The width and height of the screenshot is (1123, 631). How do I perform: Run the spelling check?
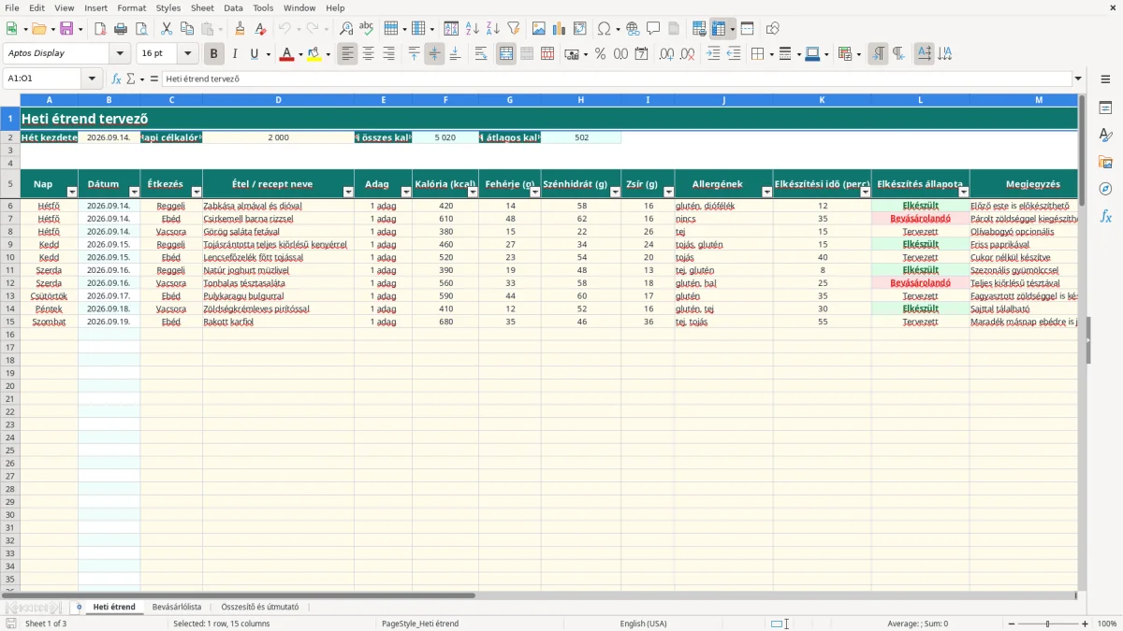[366, 29]
